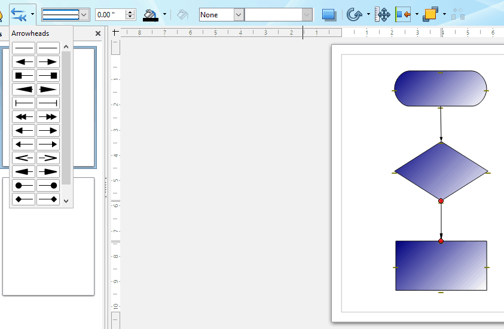Image resolution: width=504 pixels, height=329 pixels.
Task: Select the double arrow left-end style
Action: point(23,117)
